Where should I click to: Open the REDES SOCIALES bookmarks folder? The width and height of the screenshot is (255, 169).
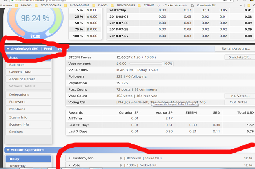point(48,5)
